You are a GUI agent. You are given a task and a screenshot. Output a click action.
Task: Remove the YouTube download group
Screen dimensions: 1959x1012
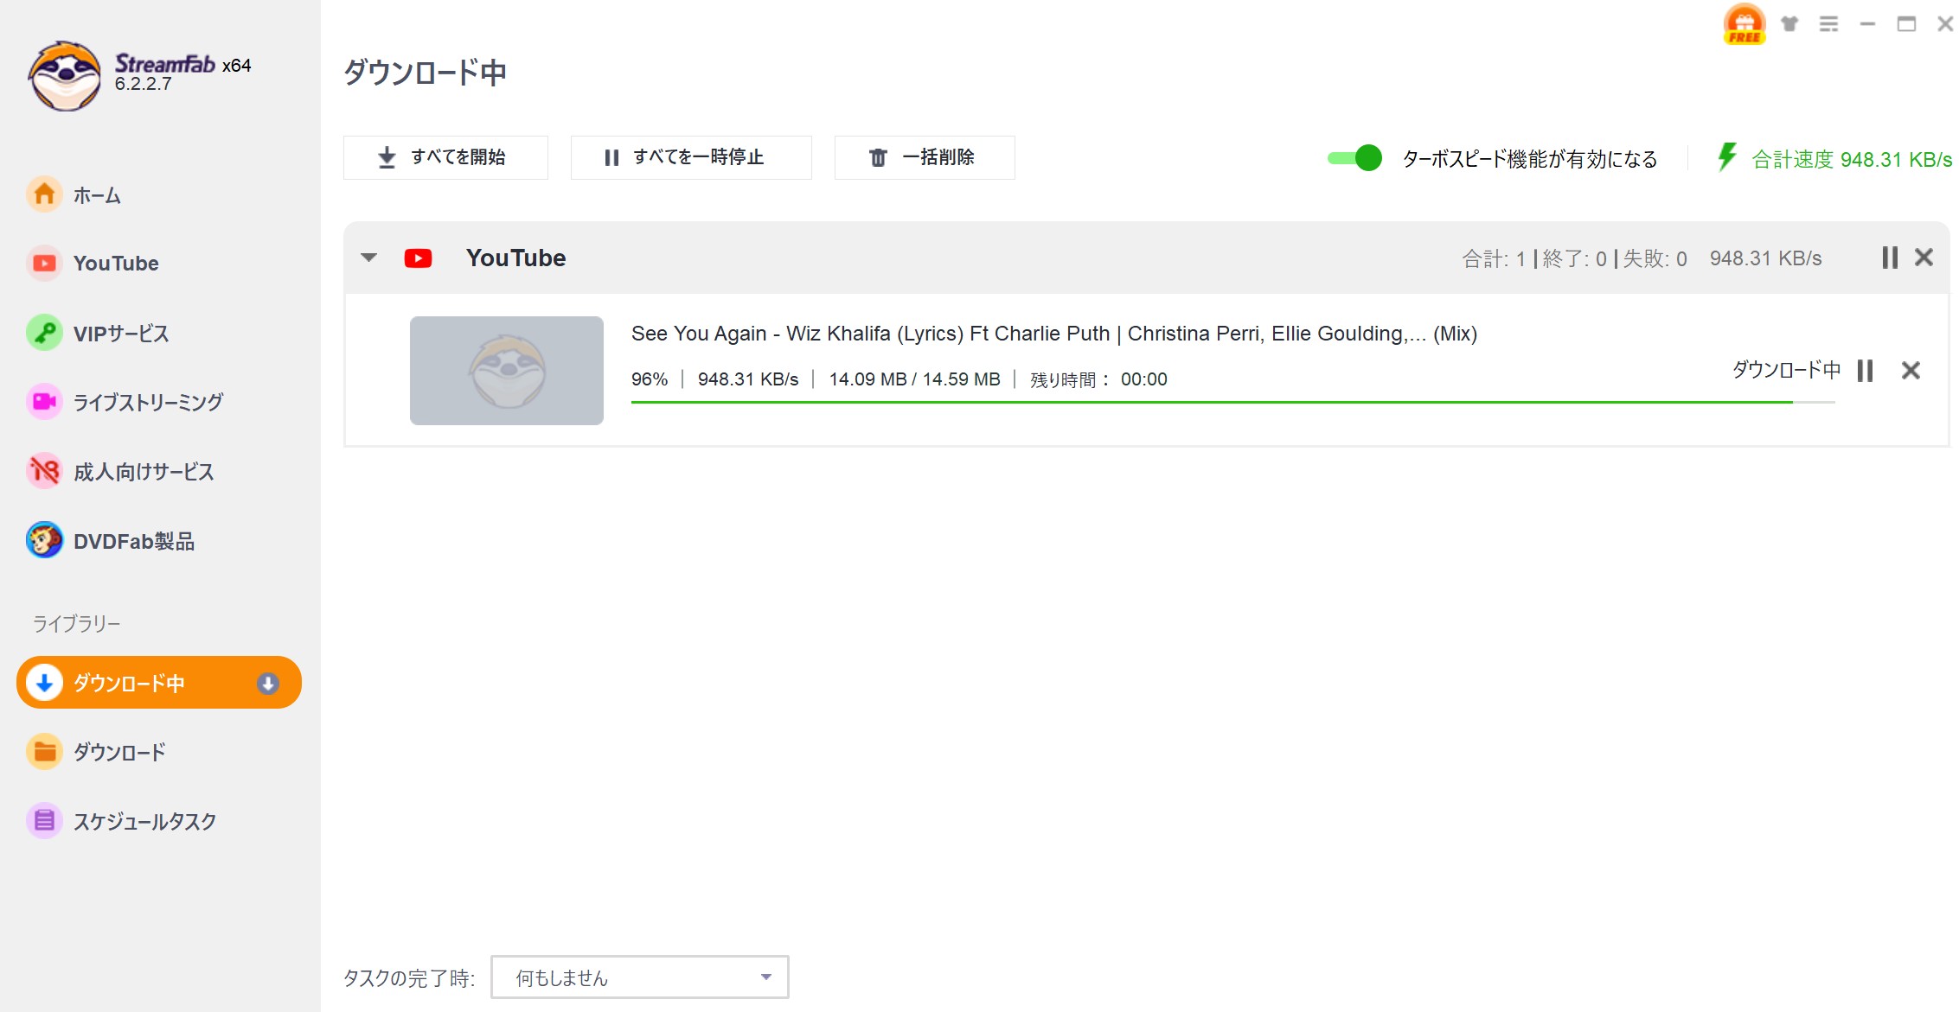[1924, 258]
